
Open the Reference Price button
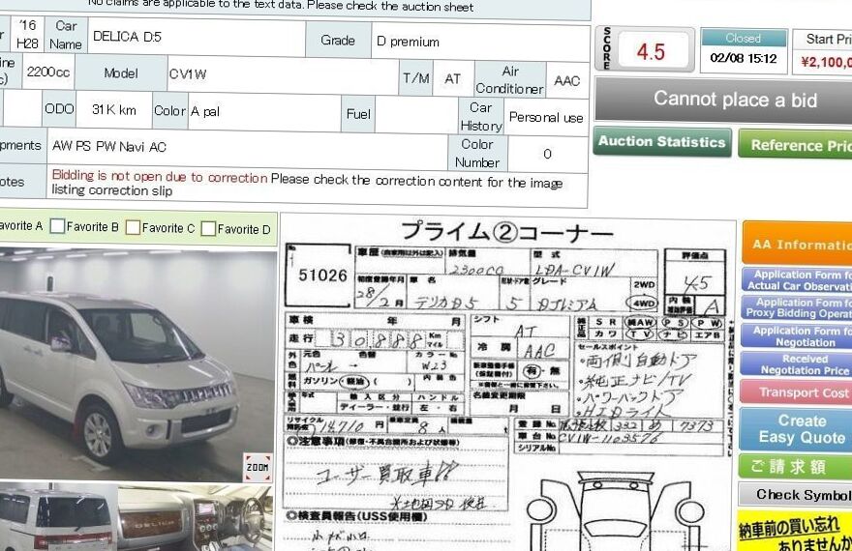[795, 145]
